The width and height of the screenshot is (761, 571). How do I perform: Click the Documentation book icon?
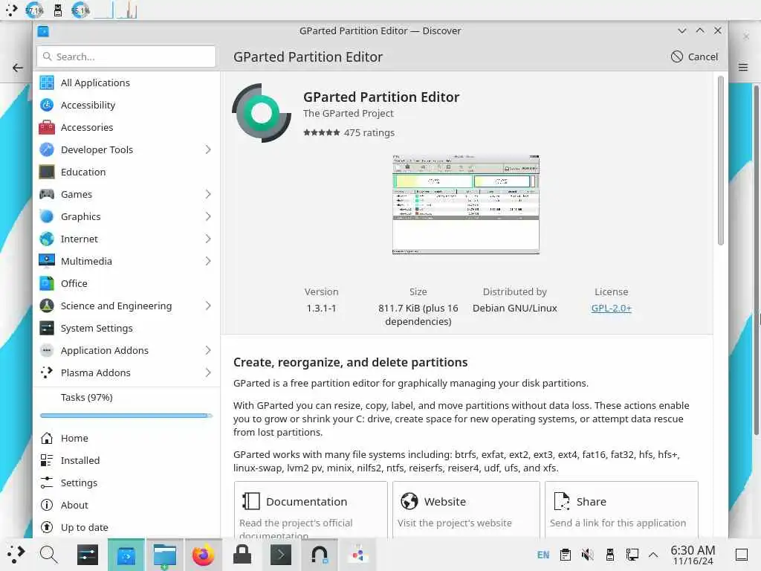coord(251,501)
